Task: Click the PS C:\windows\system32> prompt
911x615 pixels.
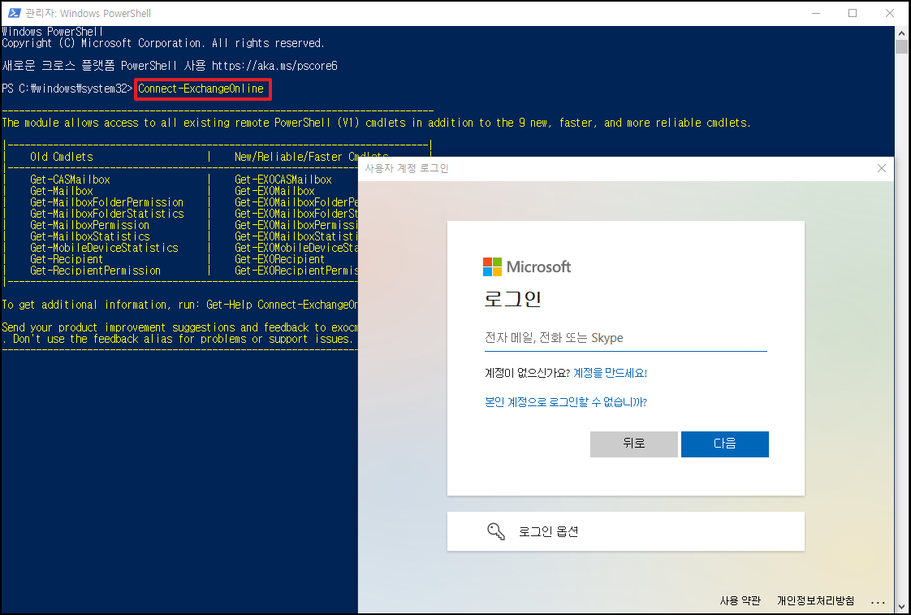Action: 67,89
